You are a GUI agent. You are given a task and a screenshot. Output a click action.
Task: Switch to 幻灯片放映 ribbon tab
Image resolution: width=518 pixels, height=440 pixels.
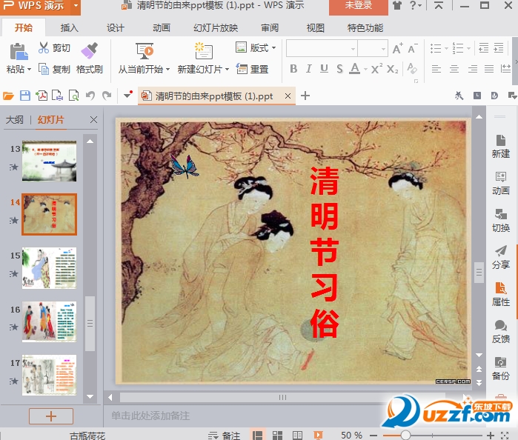click(x=216, y=27)
